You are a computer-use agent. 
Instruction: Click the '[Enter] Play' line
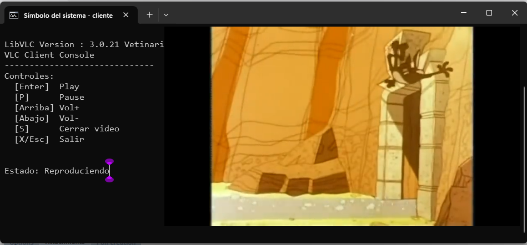coord(47,86)
